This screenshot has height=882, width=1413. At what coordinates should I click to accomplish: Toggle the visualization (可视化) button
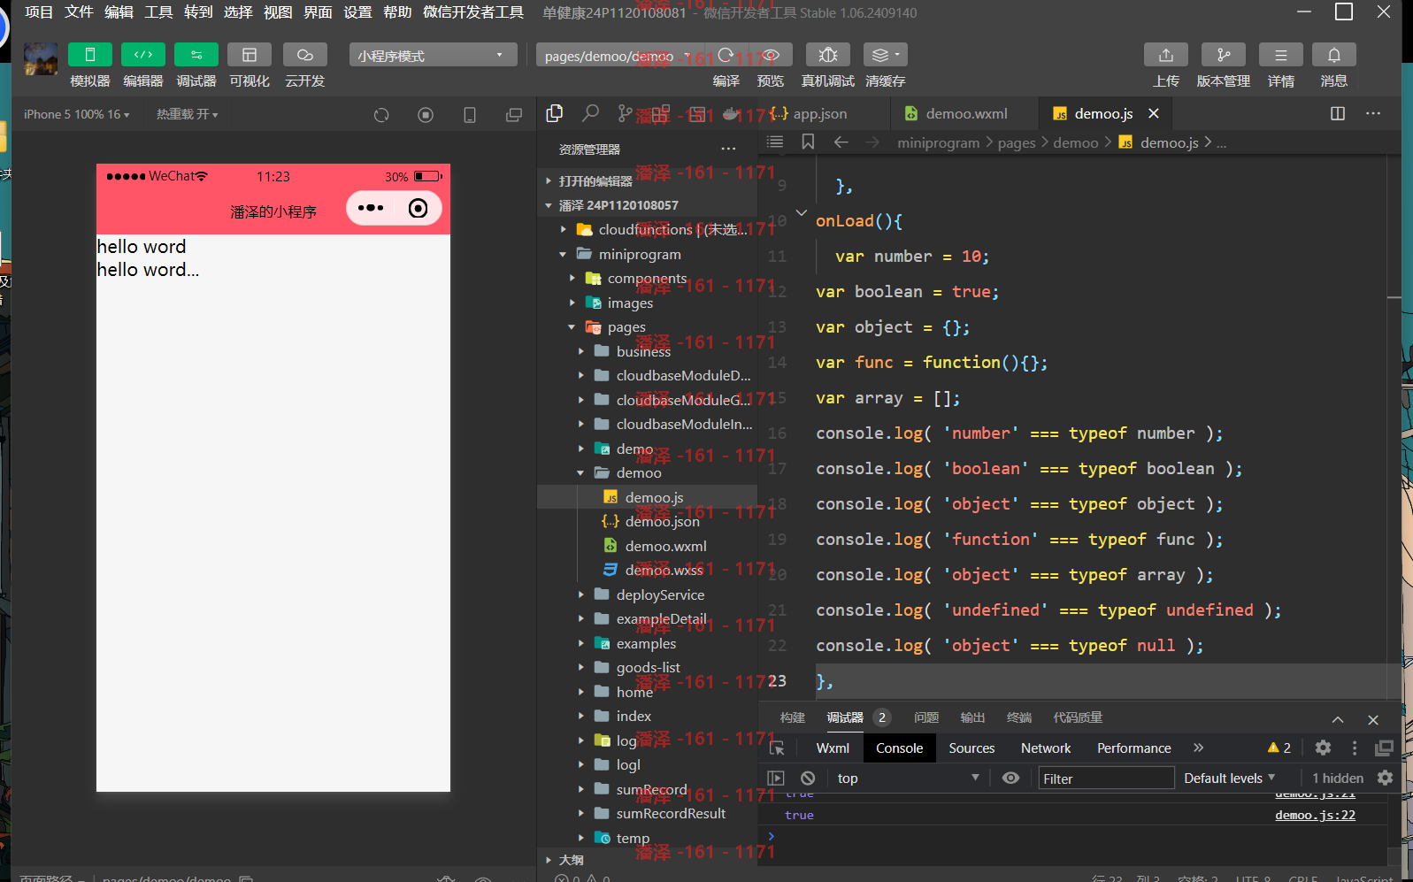pos(250,55)
